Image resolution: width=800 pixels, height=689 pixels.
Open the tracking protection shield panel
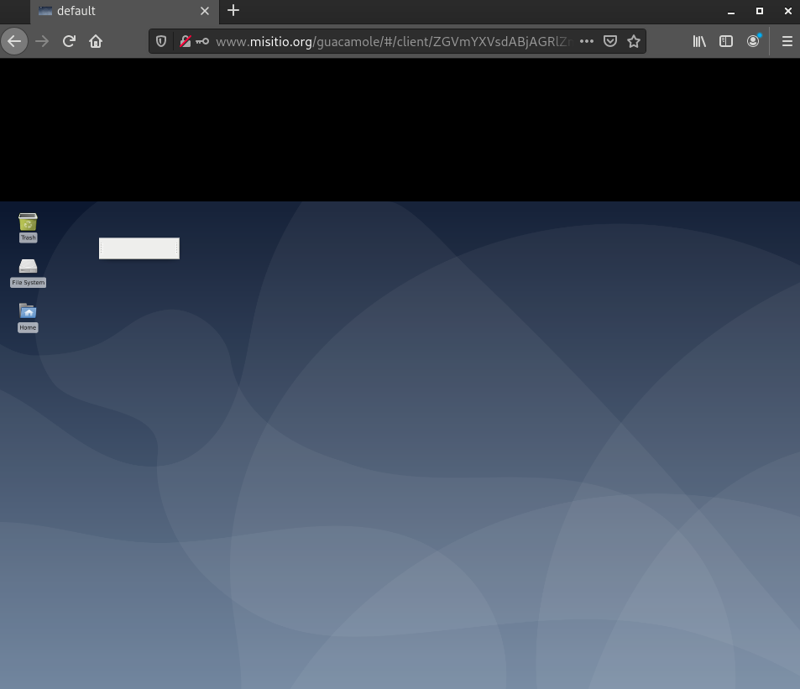point(161,41)
